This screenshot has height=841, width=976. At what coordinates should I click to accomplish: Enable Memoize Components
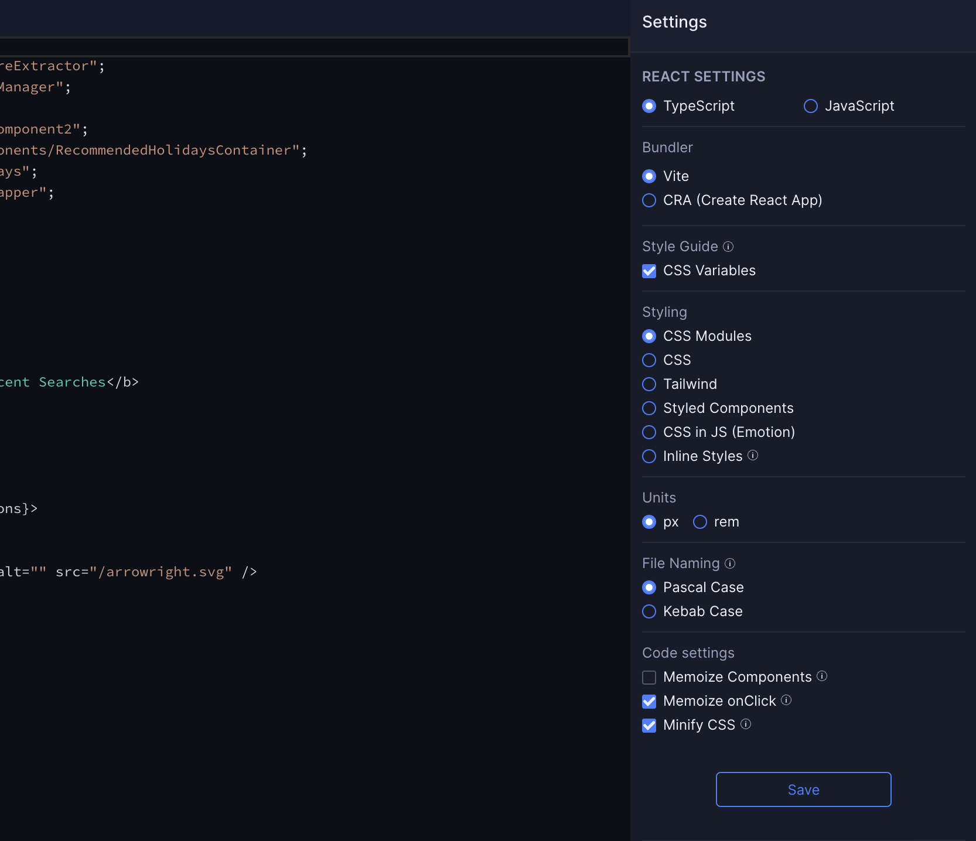click(x=649, y=677)
